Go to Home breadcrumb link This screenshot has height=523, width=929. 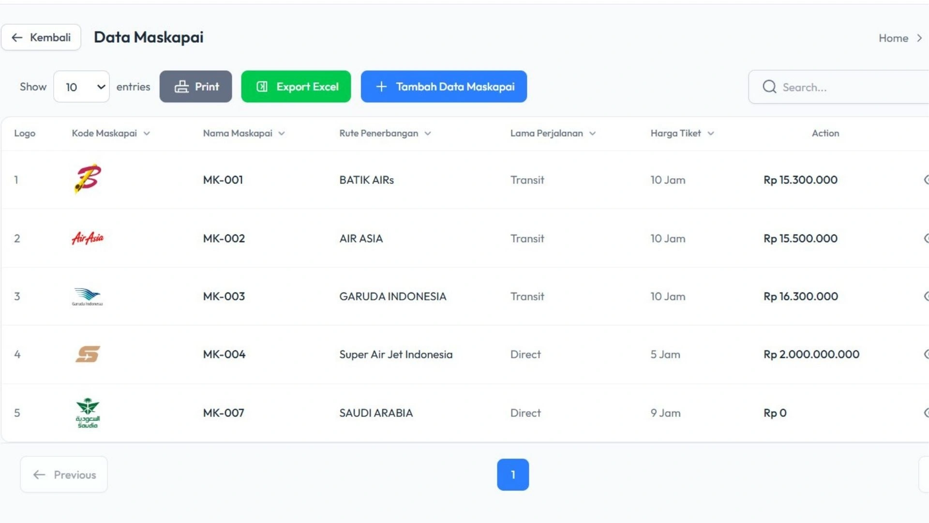[x=893, y=38]
